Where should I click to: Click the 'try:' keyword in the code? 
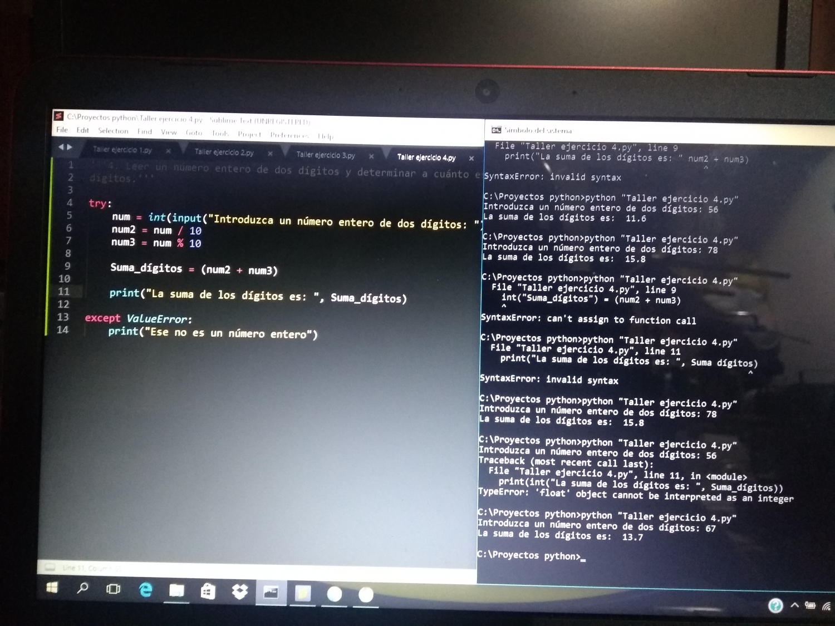click(100, 203)
